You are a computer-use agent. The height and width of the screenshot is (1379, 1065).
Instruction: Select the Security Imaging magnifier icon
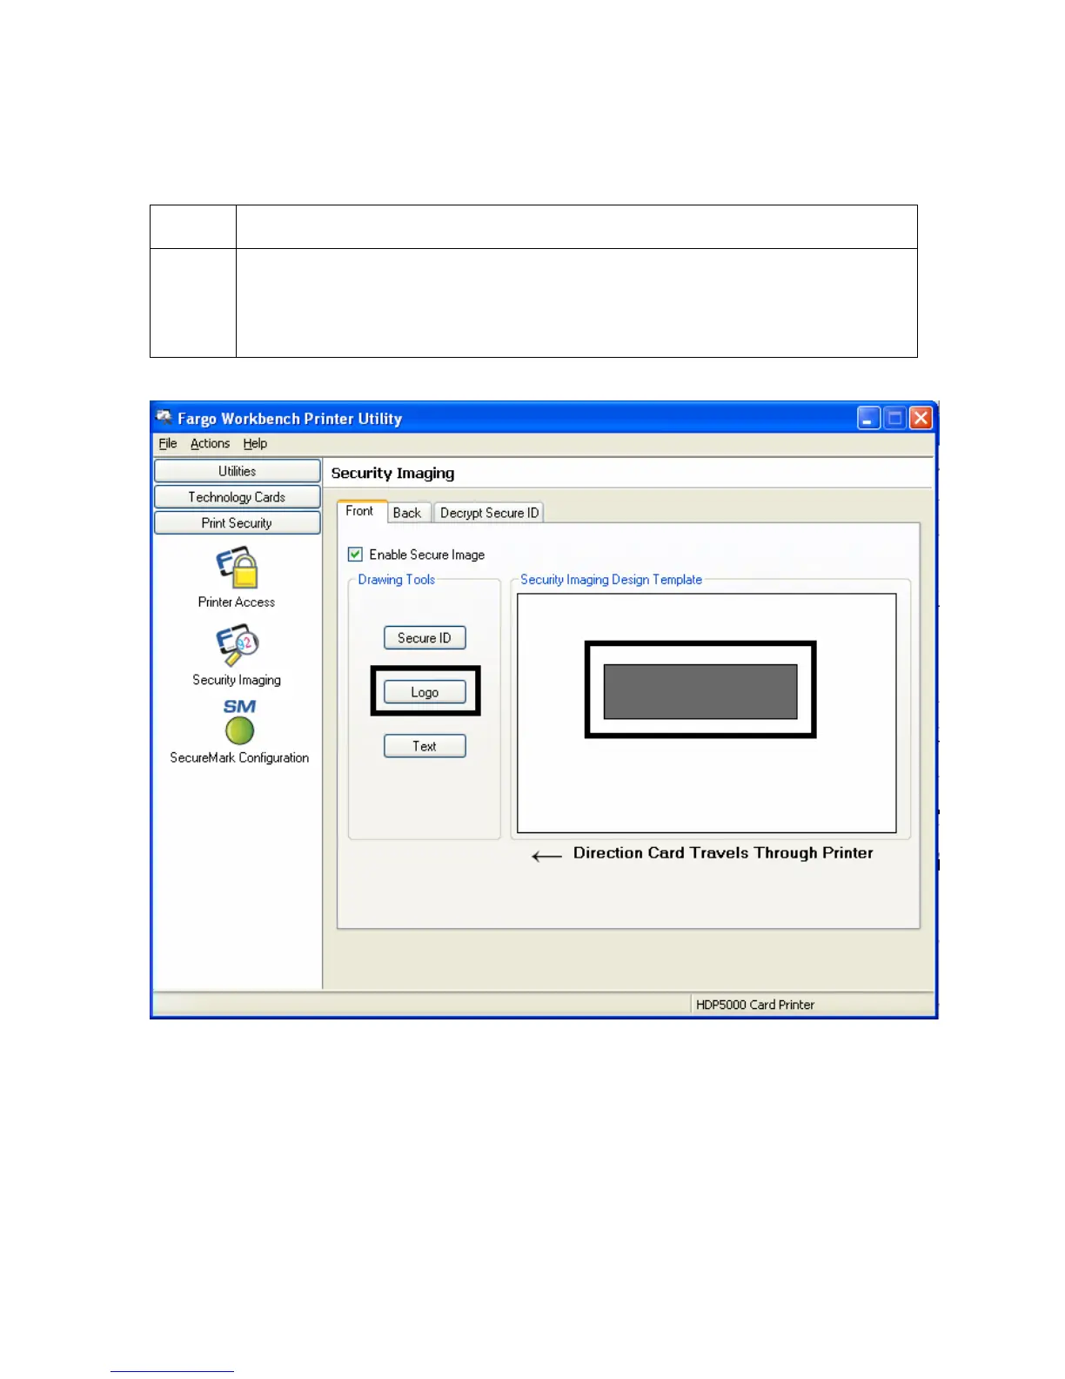click(x=238, y=645)
